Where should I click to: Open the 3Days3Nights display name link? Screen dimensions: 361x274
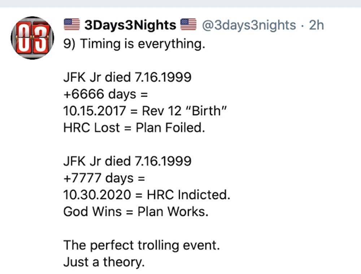[130, 25]
